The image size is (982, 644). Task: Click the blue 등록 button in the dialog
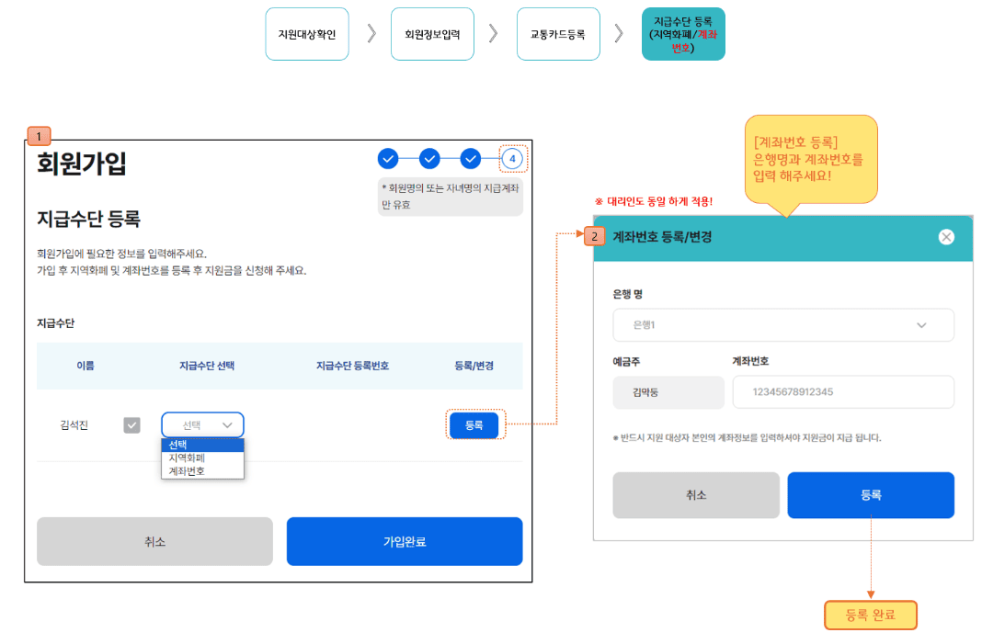(x=870, y=495)
